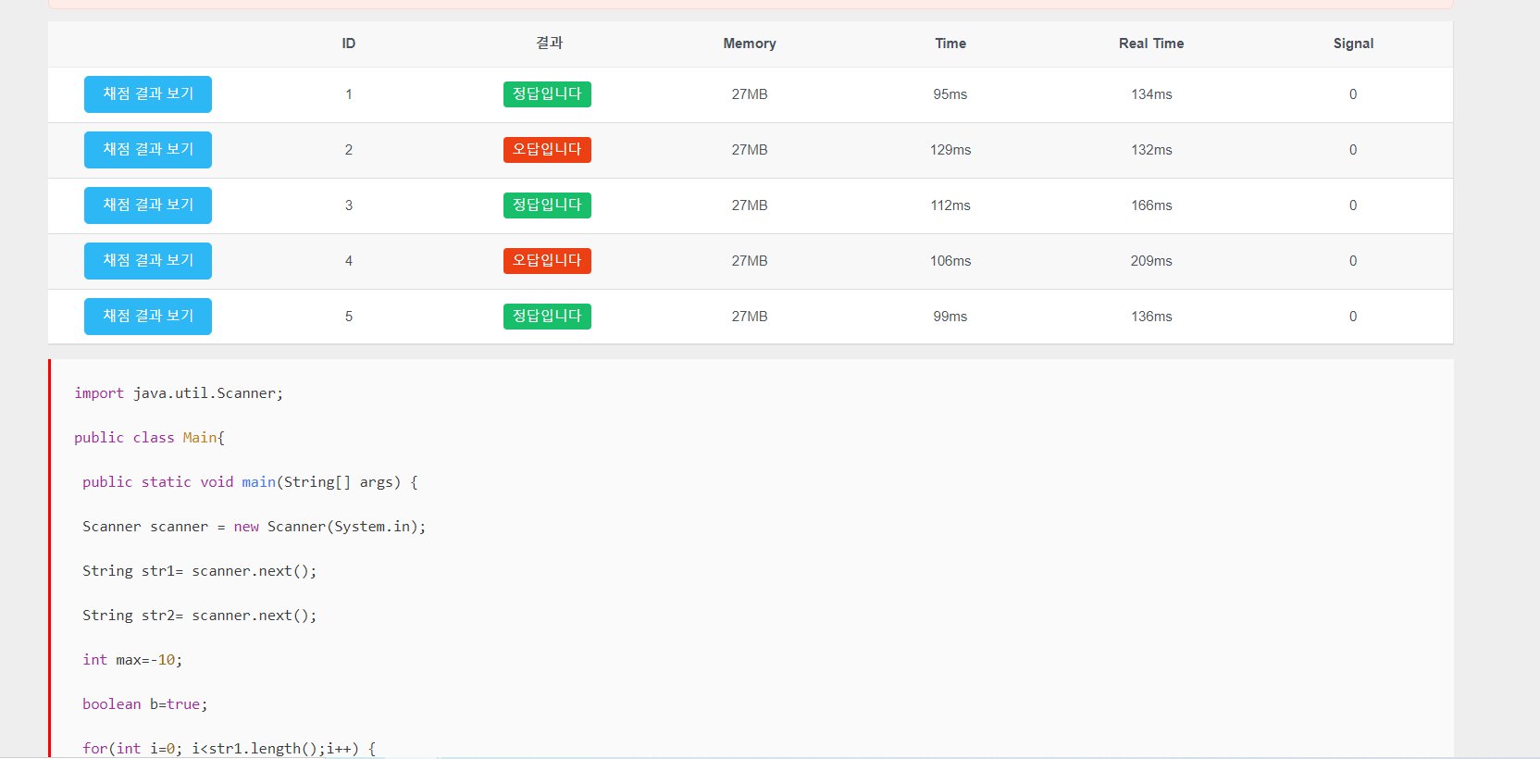Click the 결과 column header
Screen dimensions: 1540x759
(549, 44)
